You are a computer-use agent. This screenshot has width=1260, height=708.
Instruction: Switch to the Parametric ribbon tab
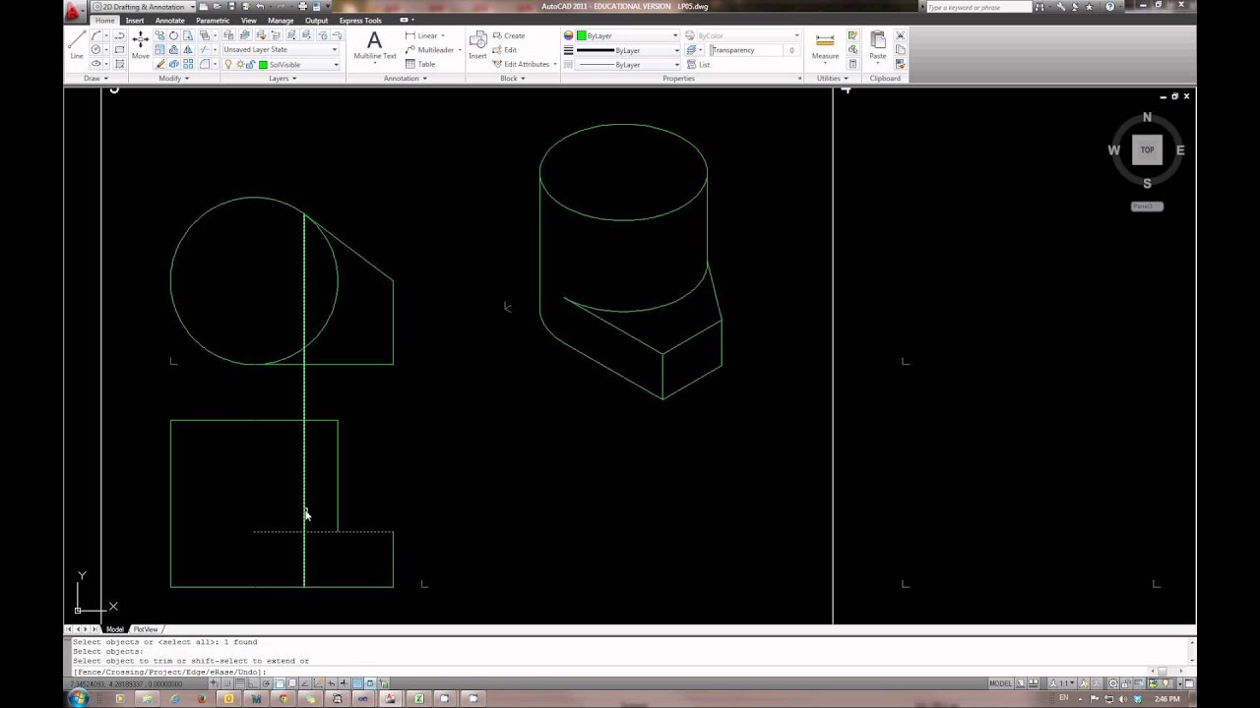pyautogui.click(x=213, y=21)
